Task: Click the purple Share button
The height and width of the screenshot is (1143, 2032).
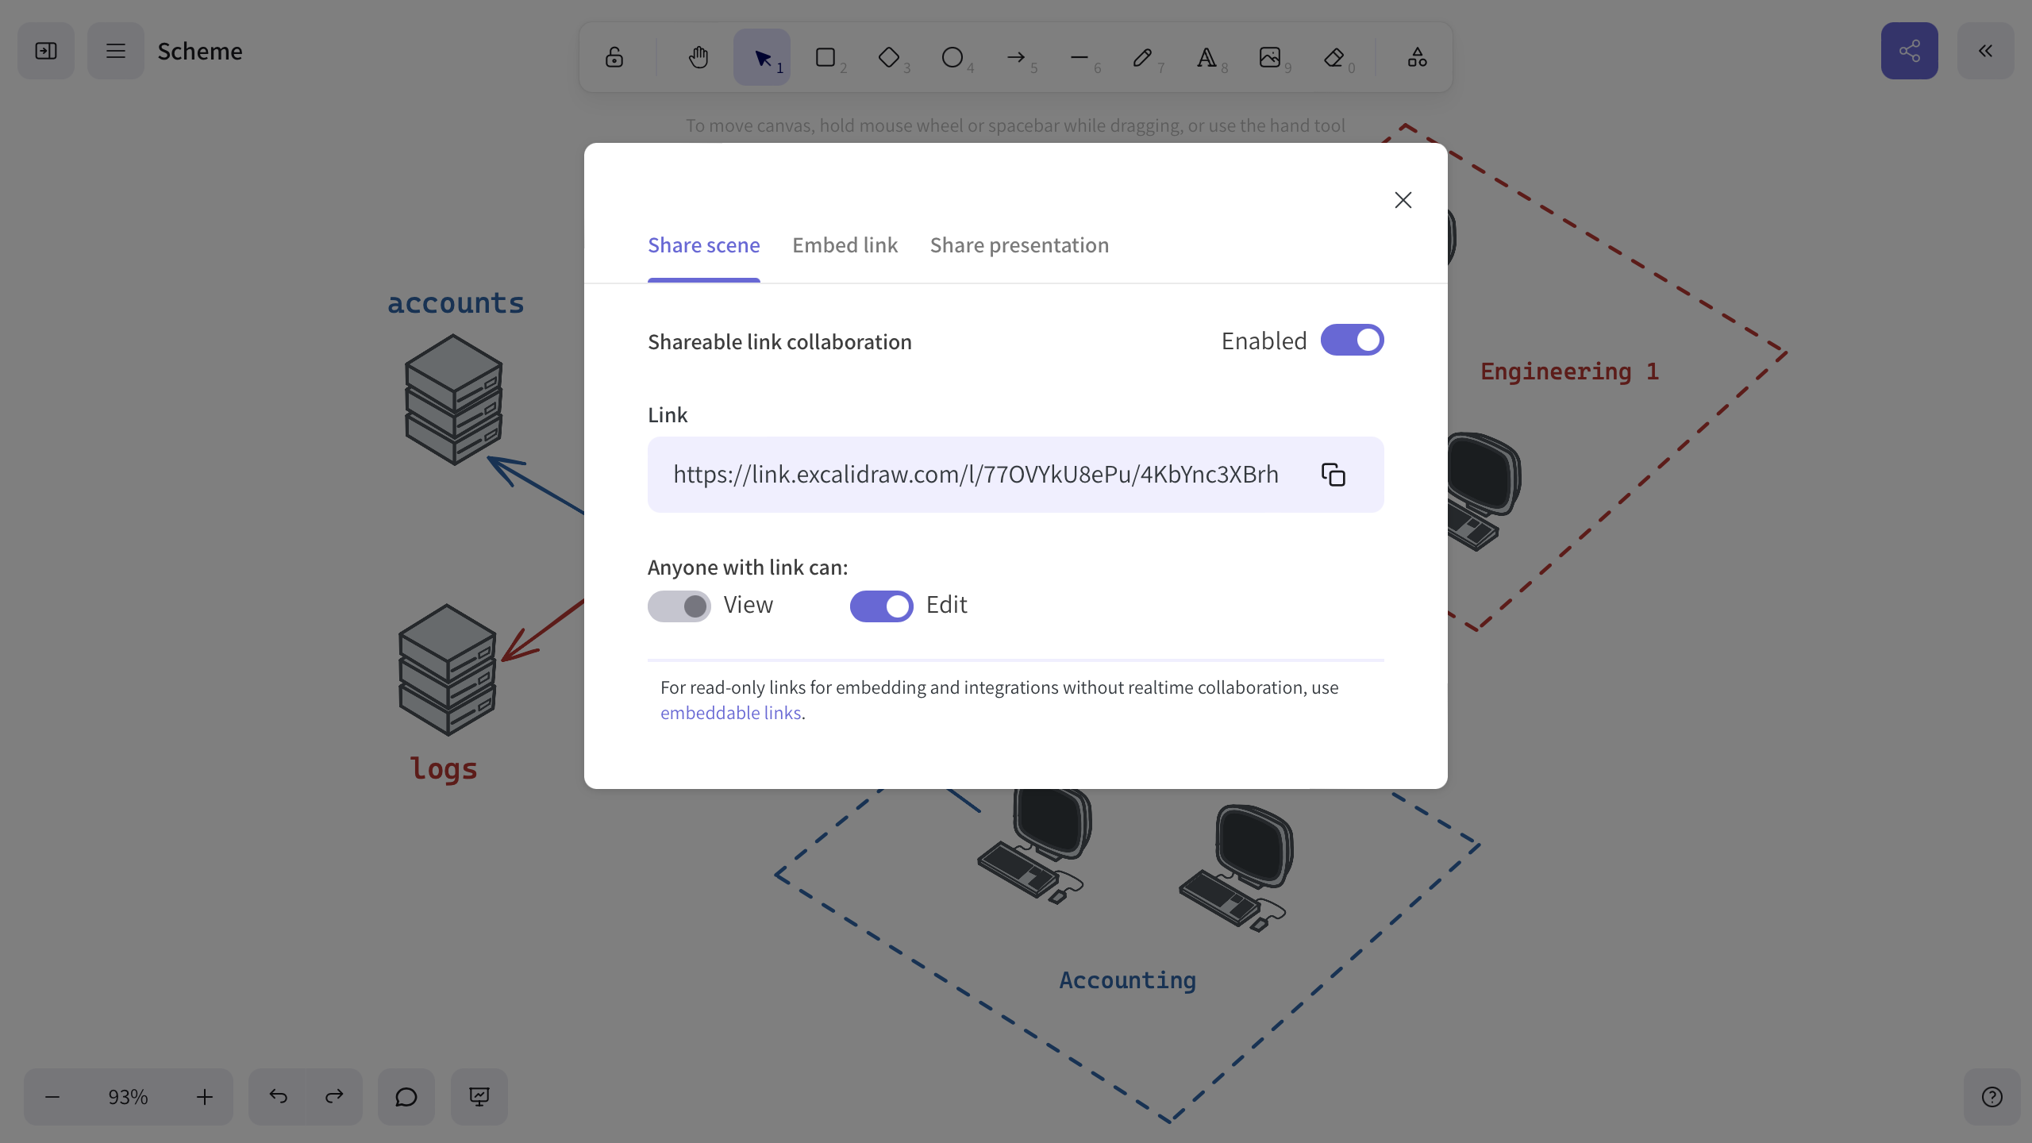Action: pos(1909,51)
